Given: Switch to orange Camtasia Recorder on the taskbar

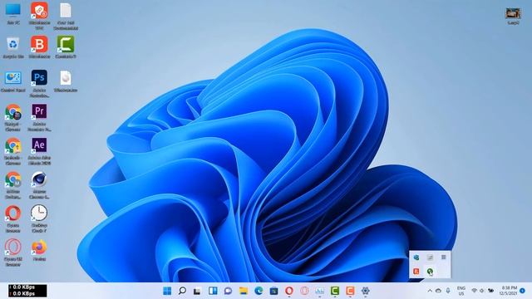Looking at the screenshot, I should click(350, 291).
